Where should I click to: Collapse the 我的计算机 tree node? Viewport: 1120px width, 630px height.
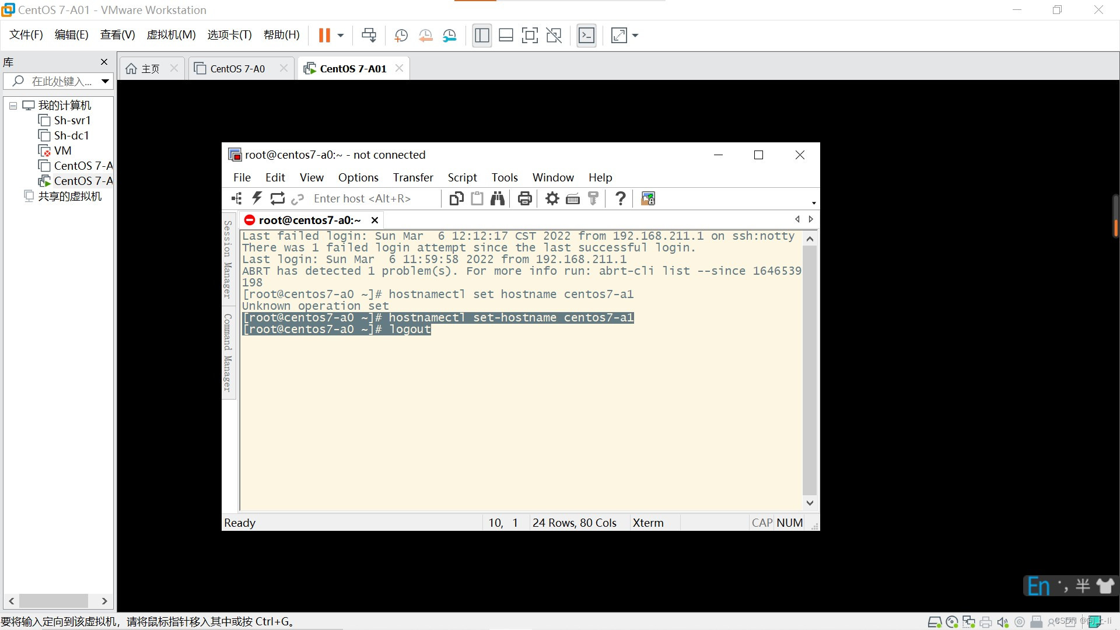coord(13,106)
